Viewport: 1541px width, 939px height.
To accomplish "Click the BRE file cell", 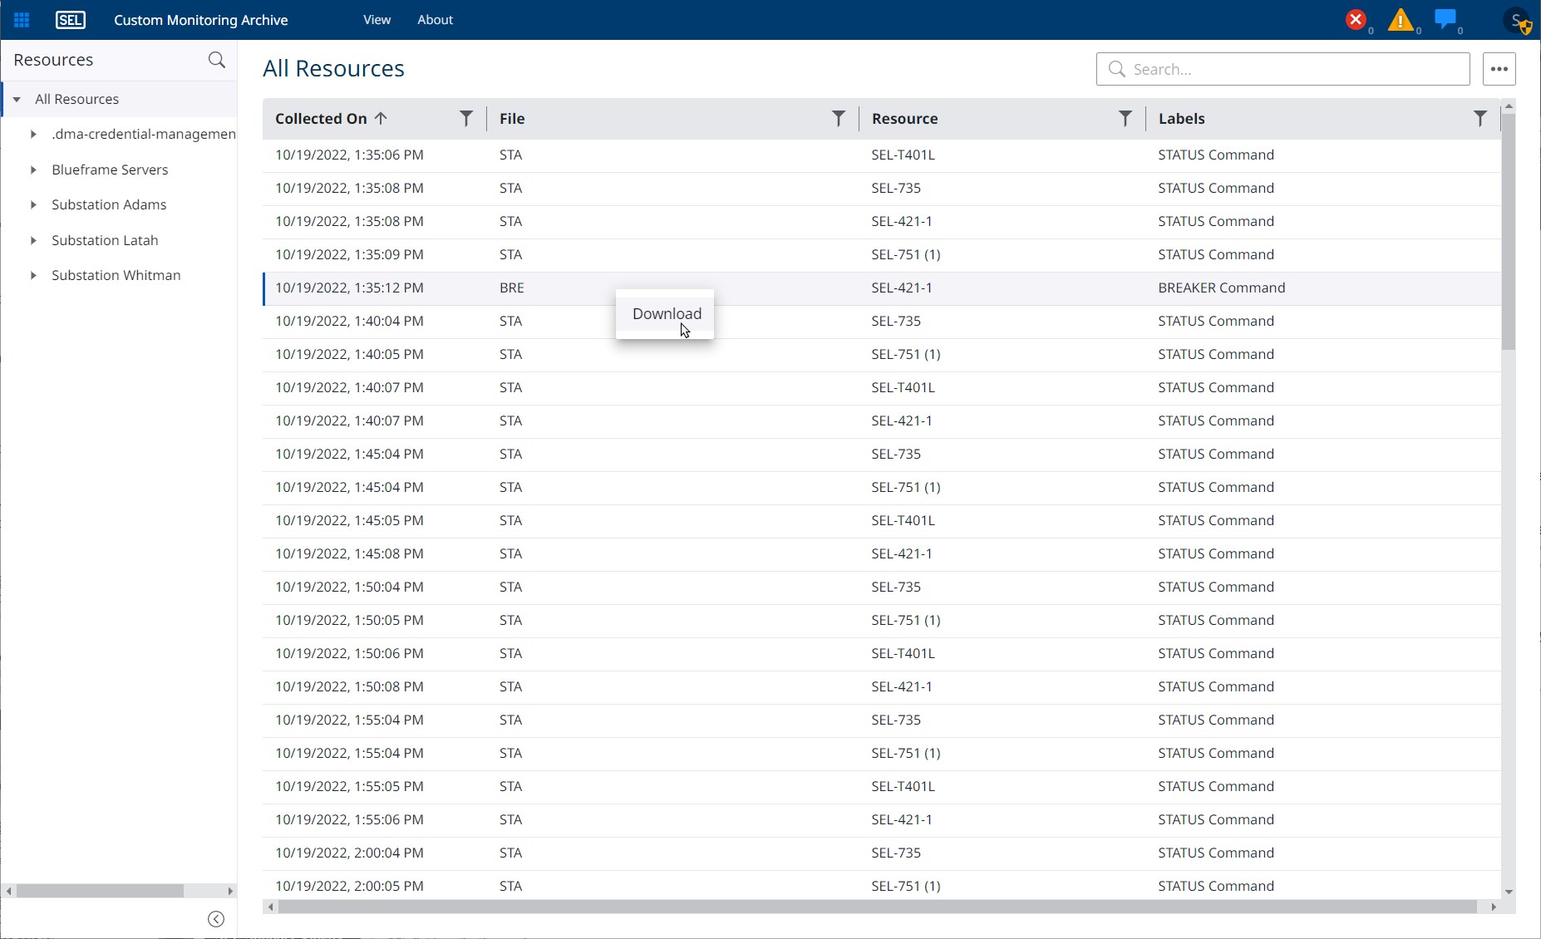I will (511, 288).
